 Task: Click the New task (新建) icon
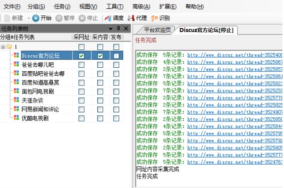coord(7,18)
